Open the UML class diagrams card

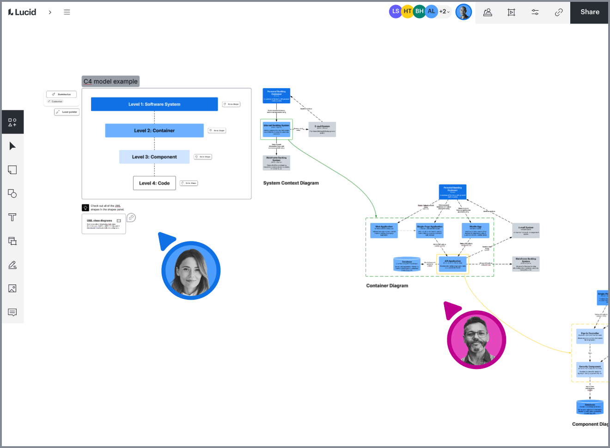[104, 224]
